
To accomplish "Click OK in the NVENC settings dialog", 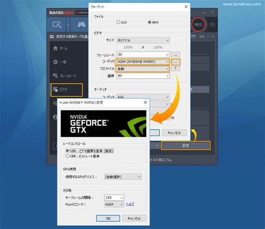I will click(x=108, y=218).
